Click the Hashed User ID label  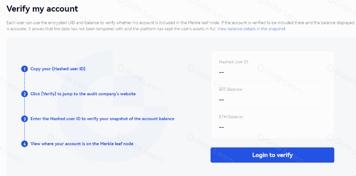click(234, 62)
